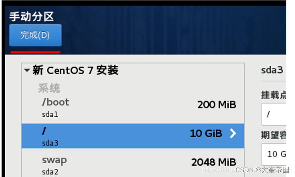Click the 手动分区 page title

(x=31, y=17)
